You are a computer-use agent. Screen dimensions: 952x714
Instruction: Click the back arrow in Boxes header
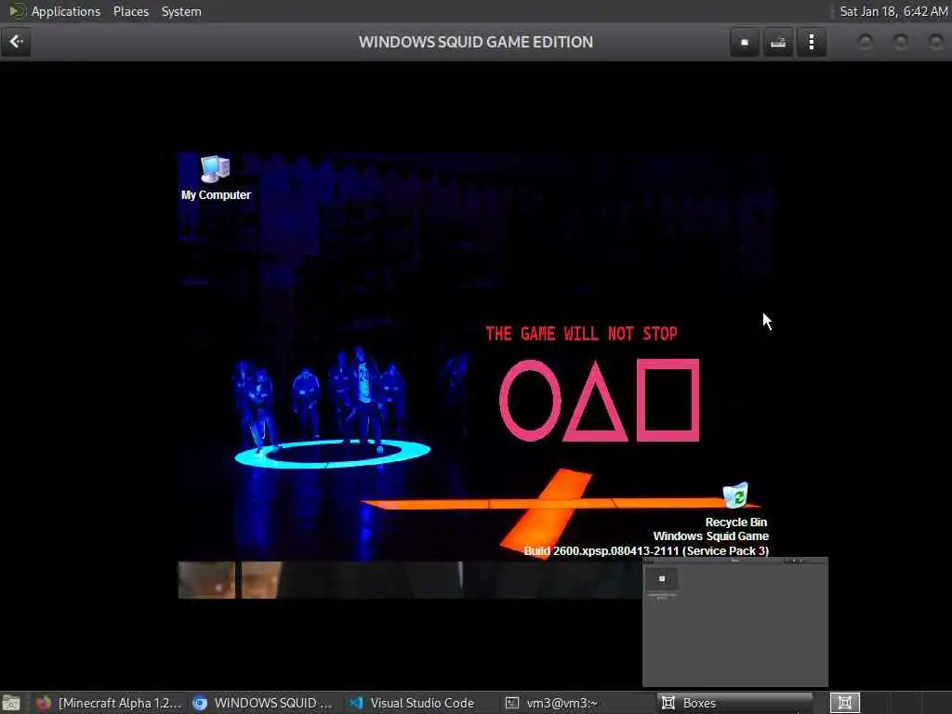click(x=16, y=42)
